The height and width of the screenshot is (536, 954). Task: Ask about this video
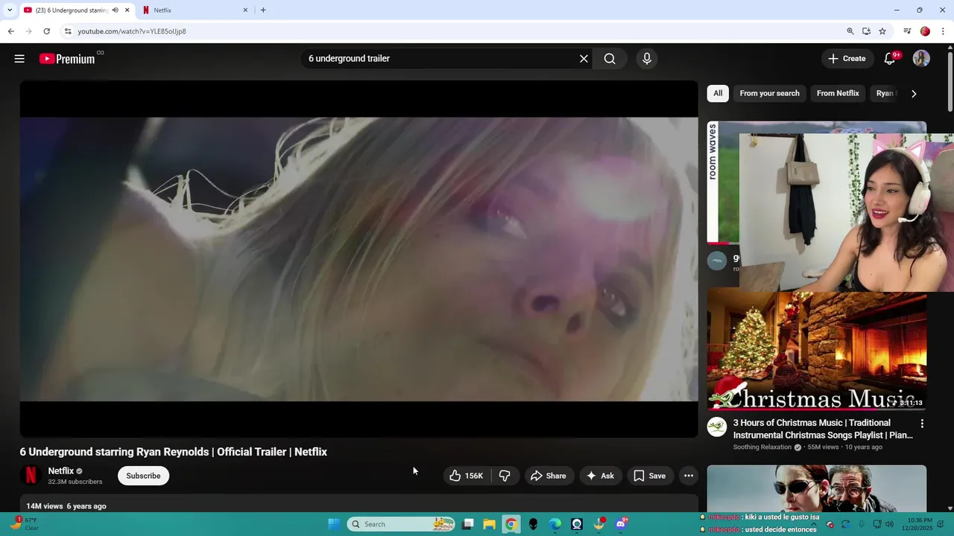point(600,476)
